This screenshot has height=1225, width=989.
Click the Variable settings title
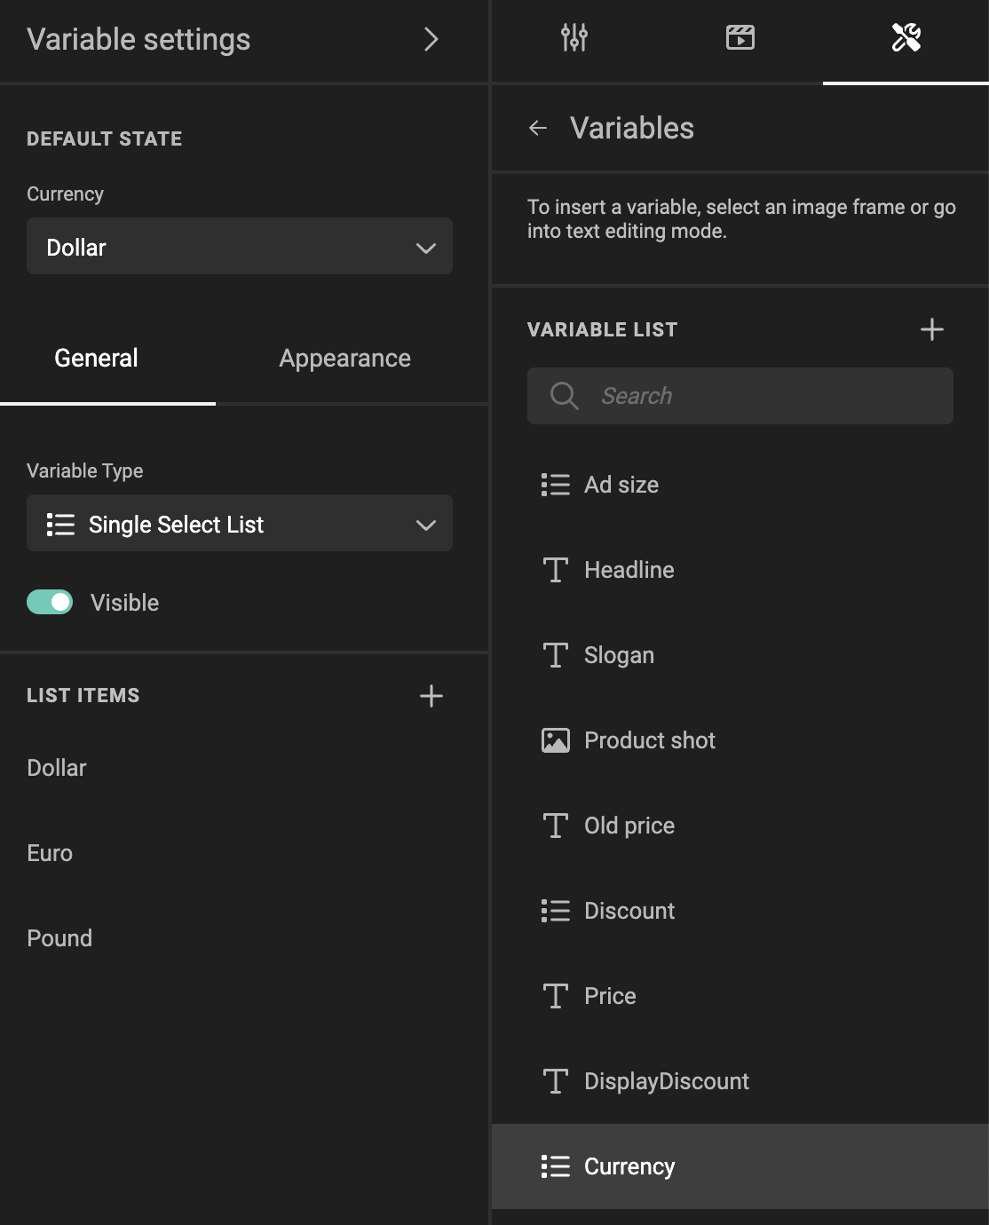click(x=138, y=39)
